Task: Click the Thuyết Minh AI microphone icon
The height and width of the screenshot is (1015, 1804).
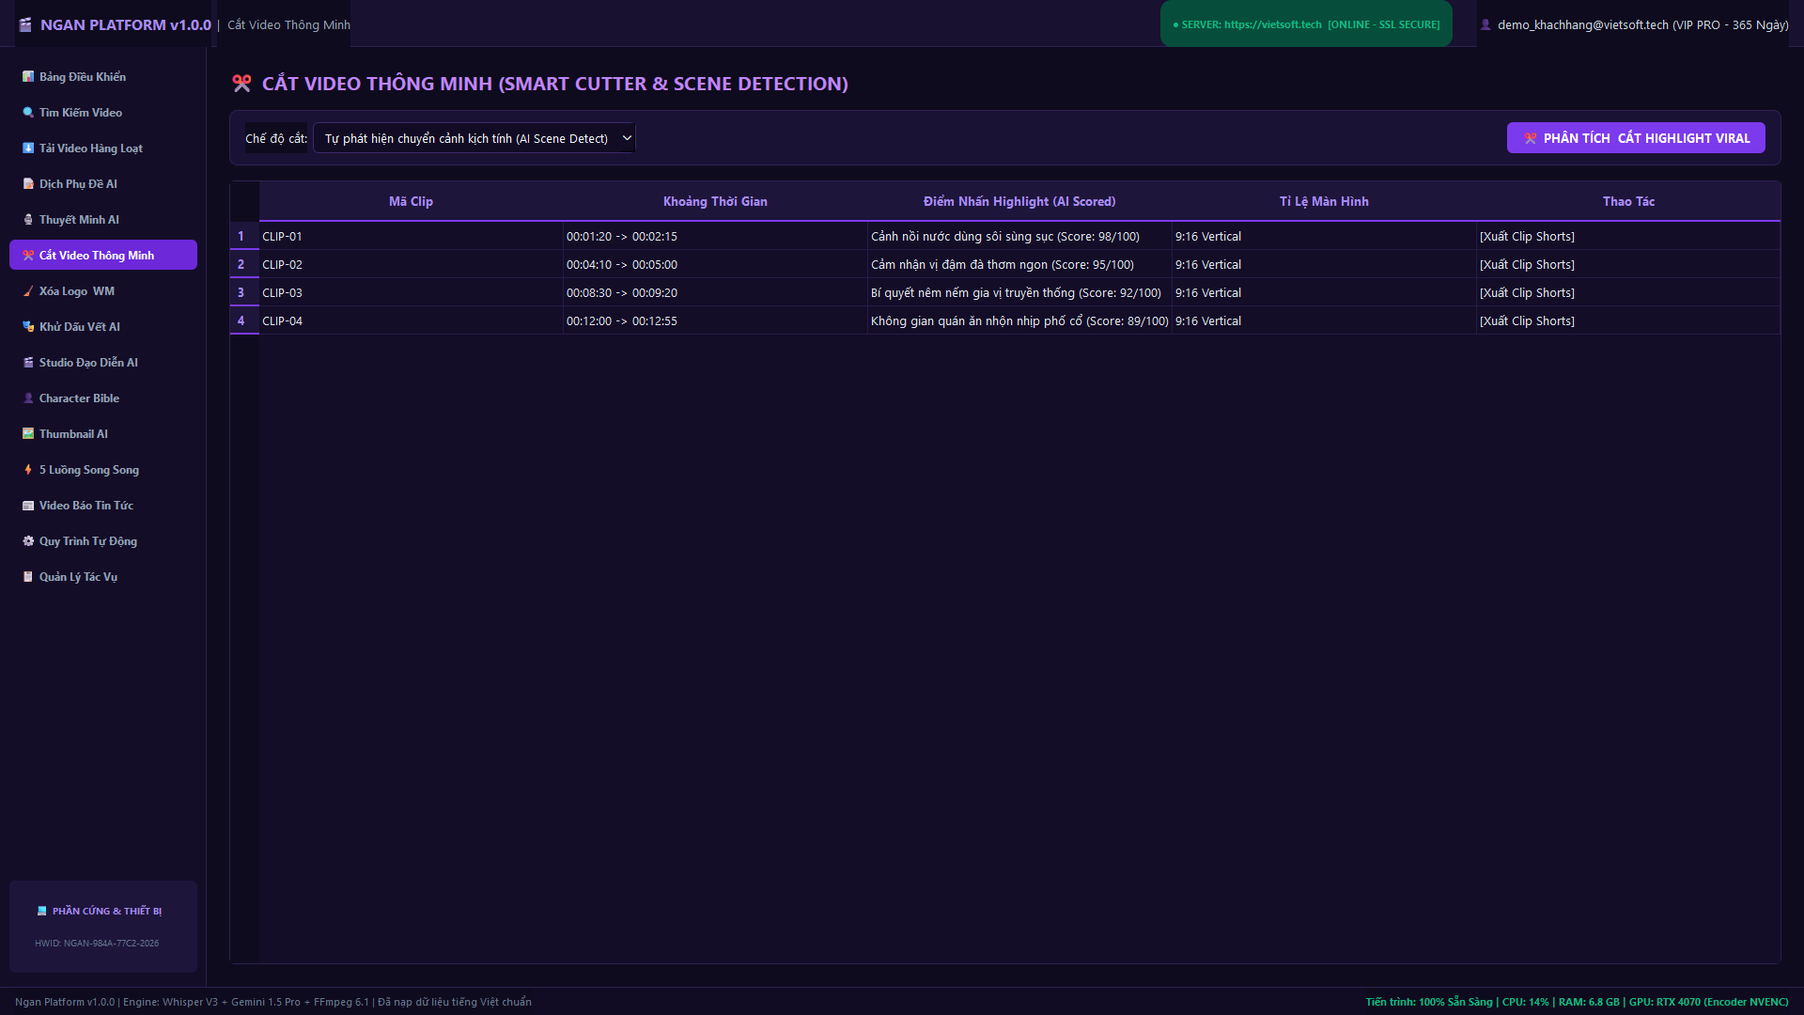Action: pyautogui.click(x=28, y=220)
